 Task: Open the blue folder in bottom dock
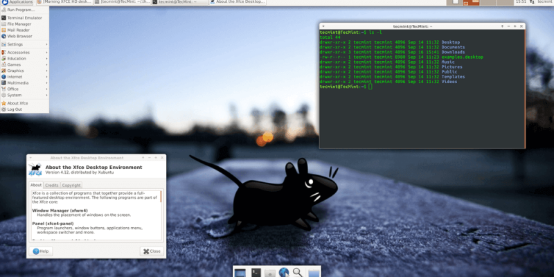[314, 273]
